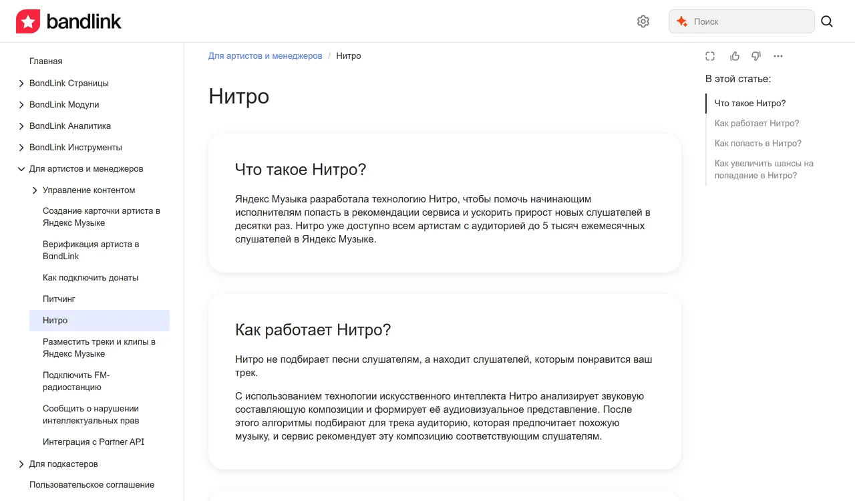Click the magnifier search icon
Image resolution: width=855 pixels, height=501 pixels.
[x=827, y=21]
